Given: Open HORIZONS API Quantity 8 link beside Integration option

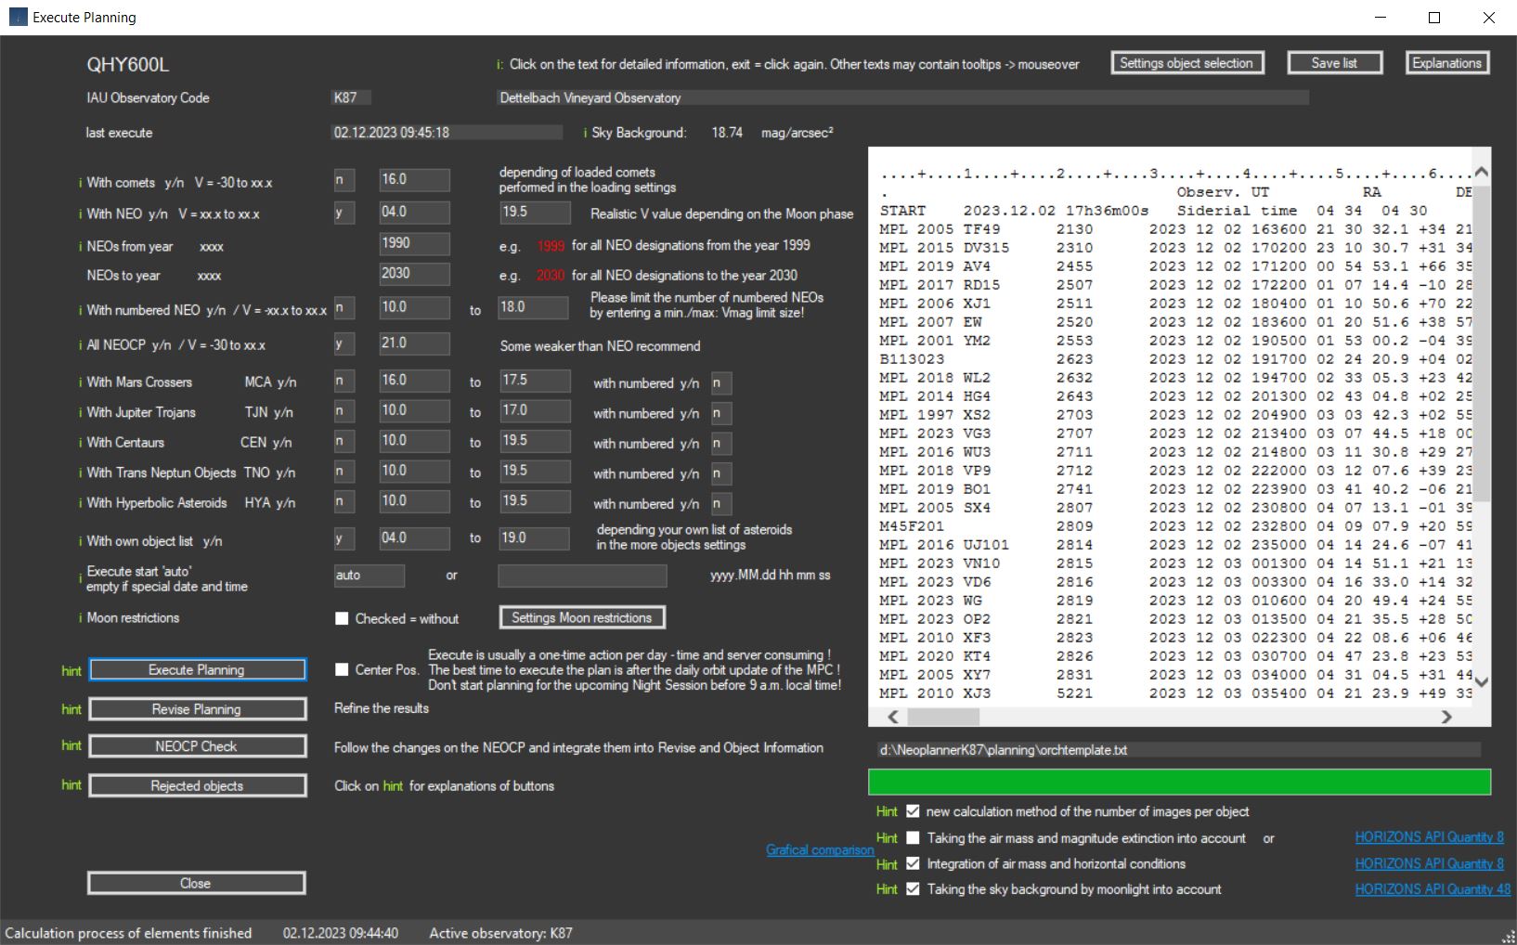Looking at the screenshot, I should click(1429, 863).
